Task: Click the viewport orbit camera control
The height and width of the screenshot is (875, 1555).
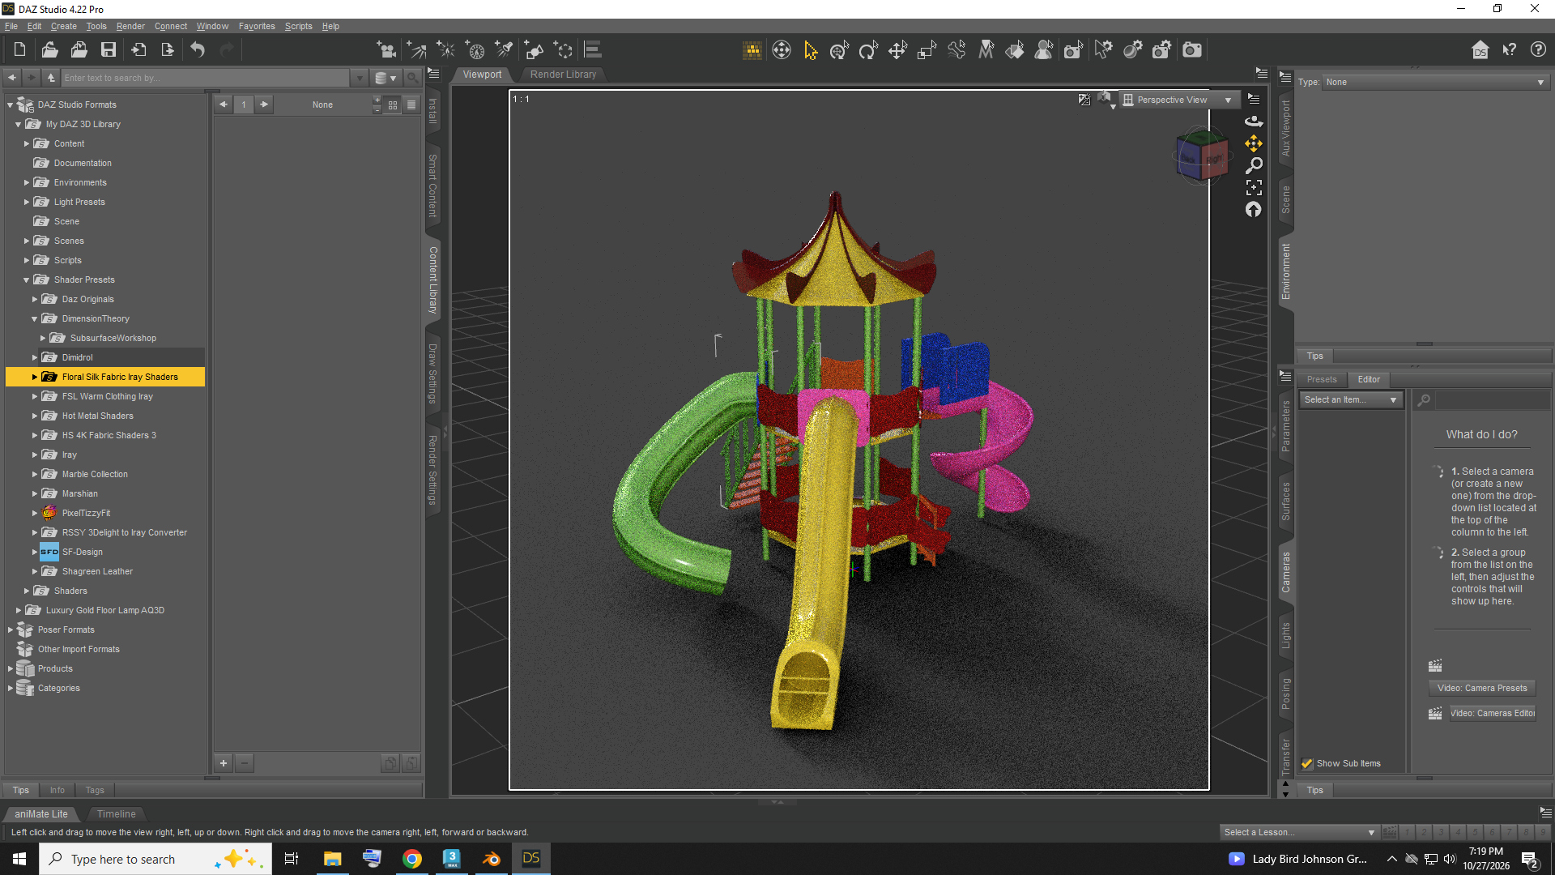Action: (1254, 121)
